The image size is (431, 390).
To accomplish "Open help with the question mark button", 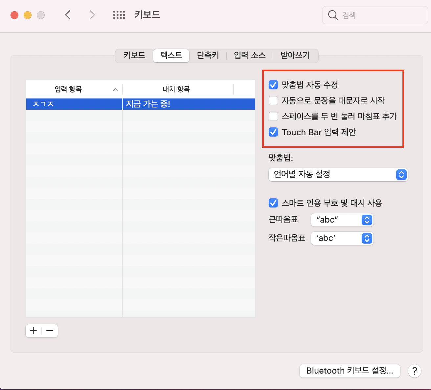I will 415,371.
